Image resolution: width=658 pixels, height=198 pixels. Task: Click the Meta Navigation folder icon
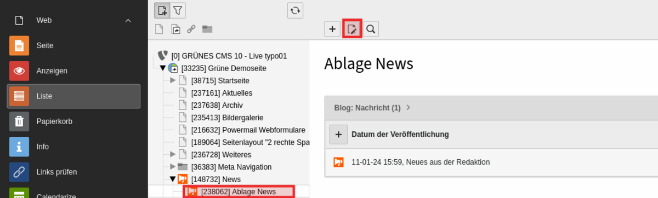click(x=183, y=166)
